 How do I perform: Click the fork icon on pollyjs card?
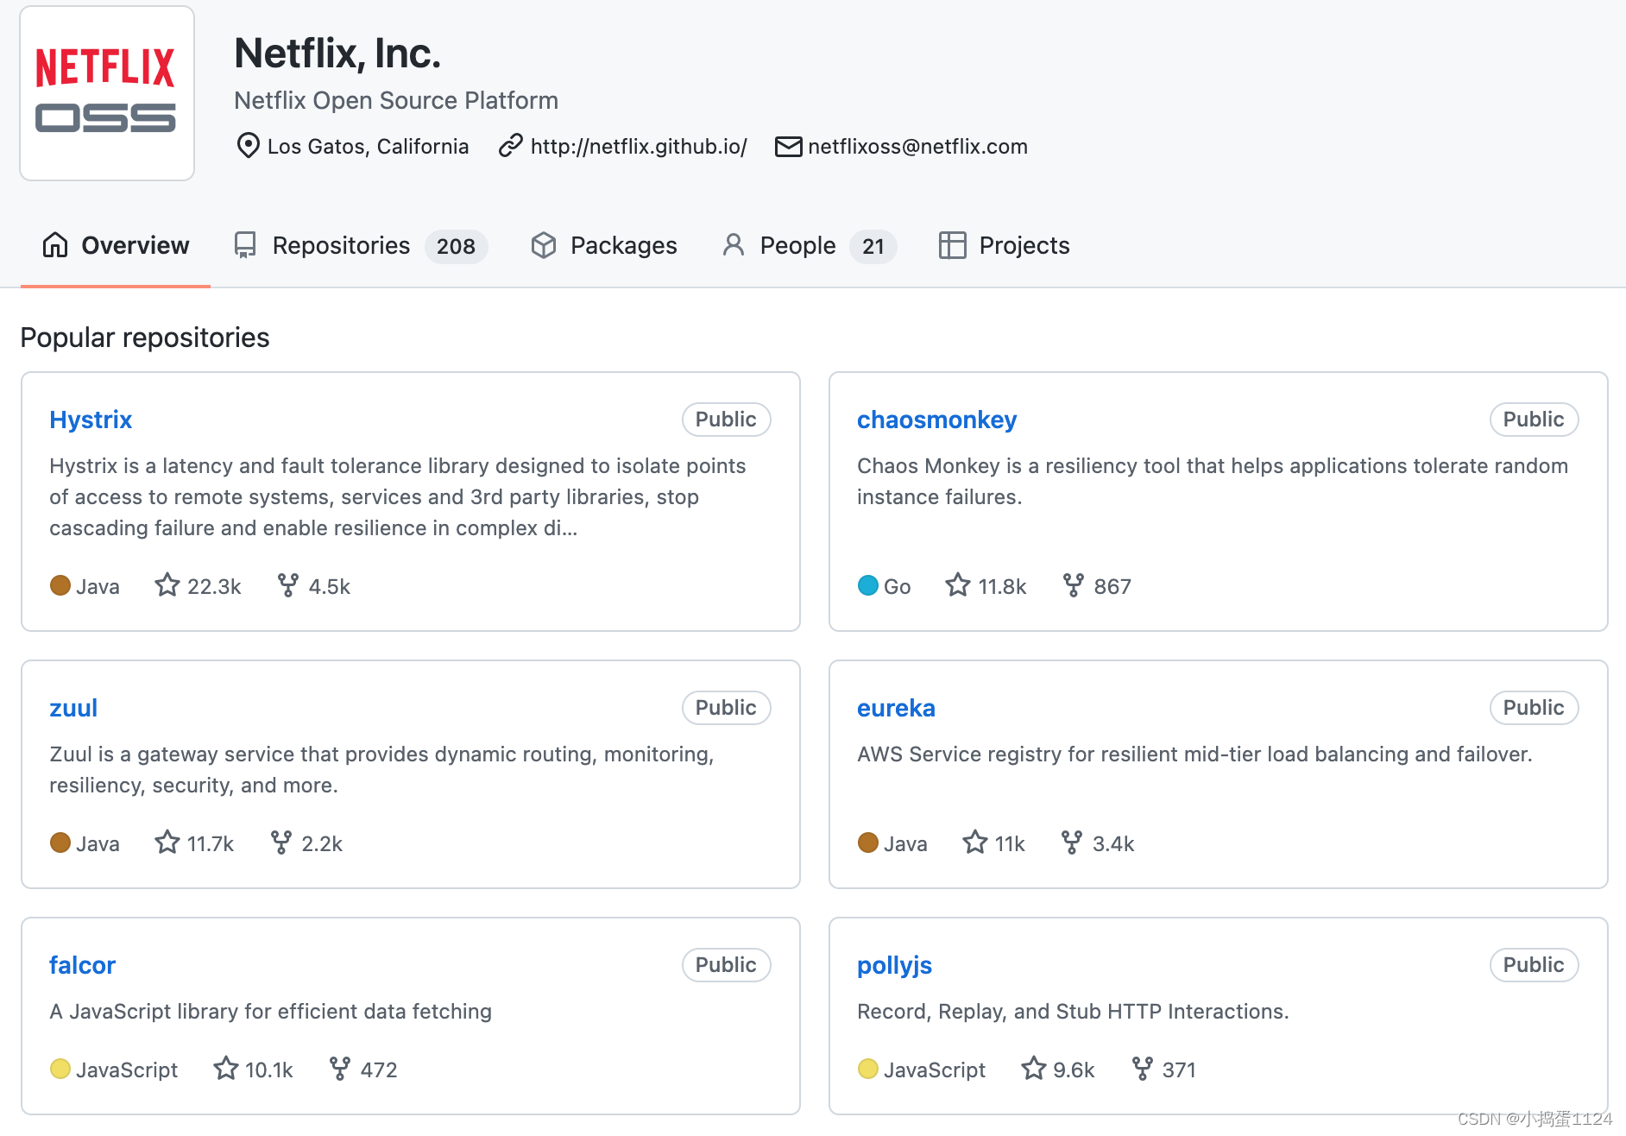pyautogui.click(x=1142, y=1069)
